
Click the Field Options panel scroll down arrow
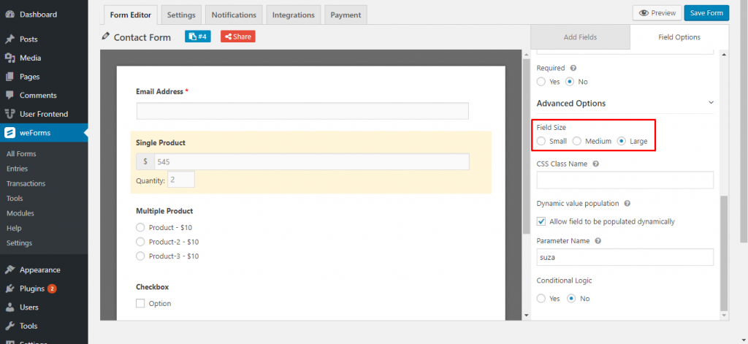click(x=724, y=315)
